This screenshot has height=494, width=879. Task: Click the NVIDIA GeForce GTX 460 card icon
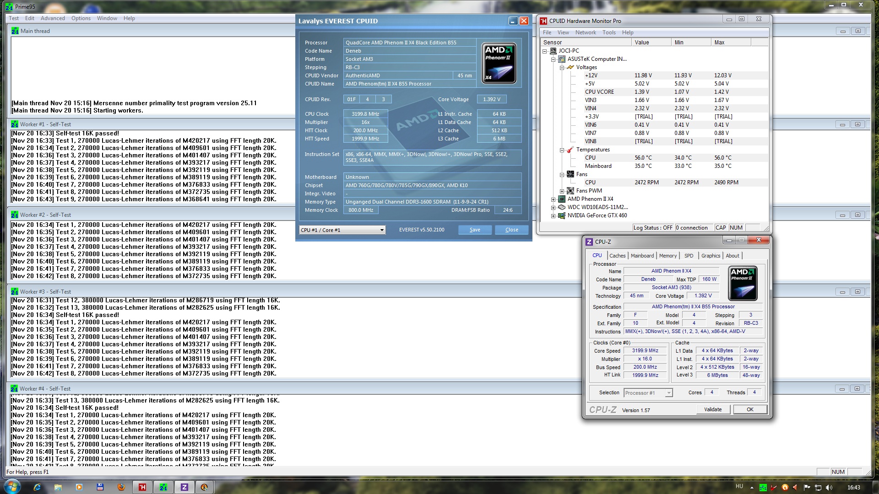coord(562,215)
